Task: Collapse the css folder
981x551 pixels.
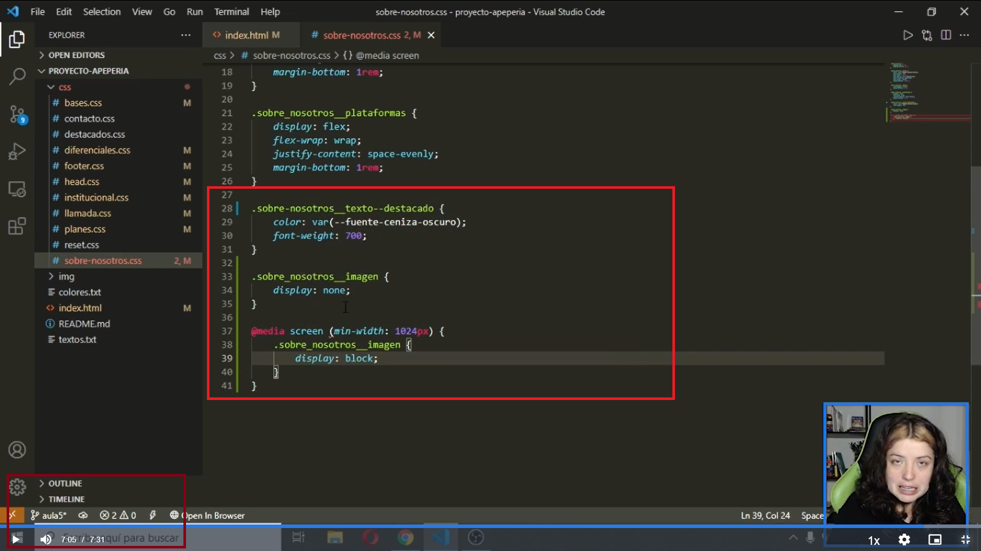Action: [x=118, y=87]
